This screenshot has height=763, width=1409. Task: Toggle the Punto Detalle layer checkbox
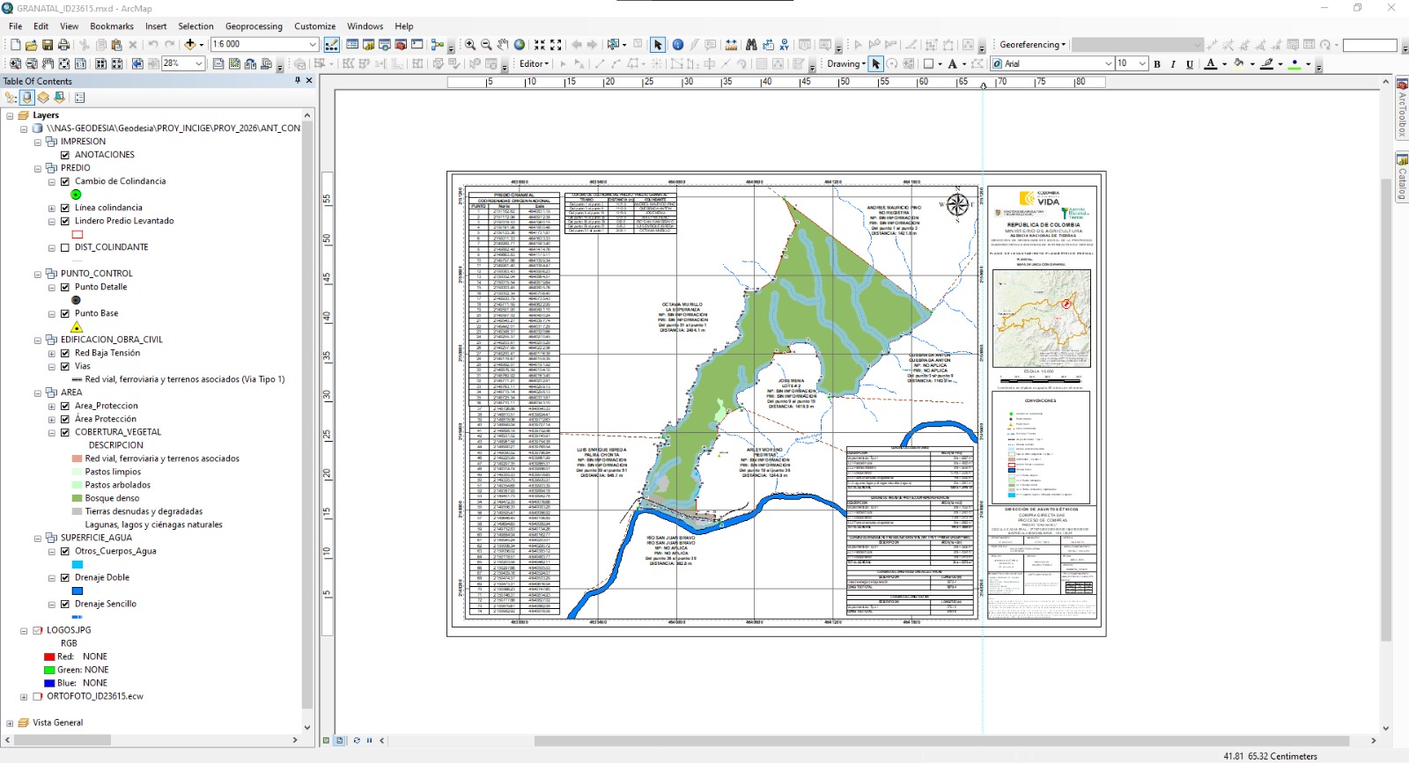click(65, 287)
